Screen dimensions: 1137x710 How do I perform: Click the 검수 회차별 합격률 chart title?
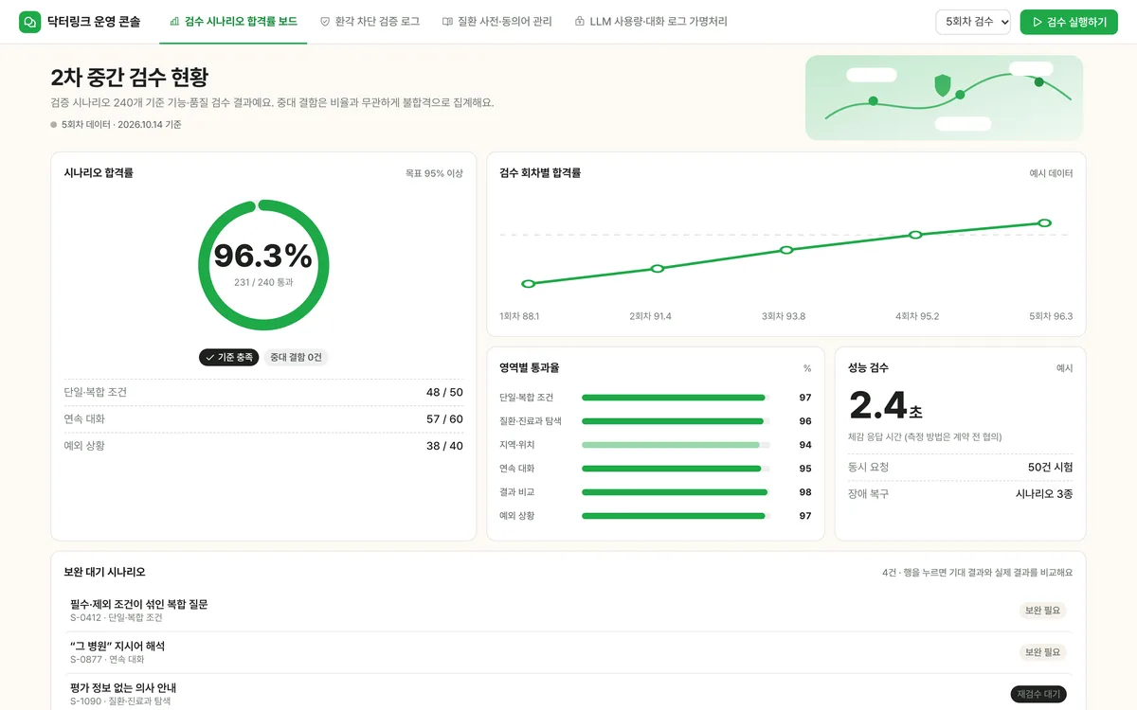coord(540,172)
